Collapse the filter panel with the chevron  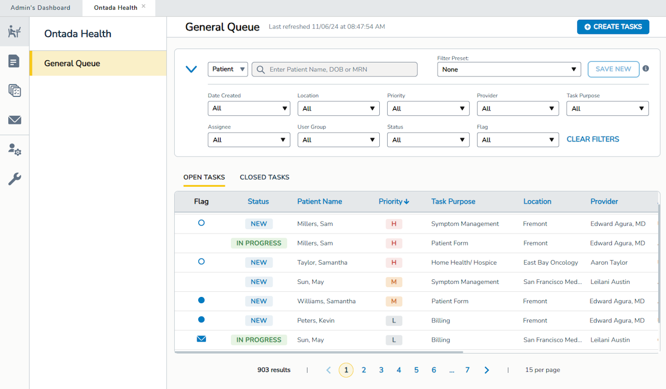(x=191, y=69)
